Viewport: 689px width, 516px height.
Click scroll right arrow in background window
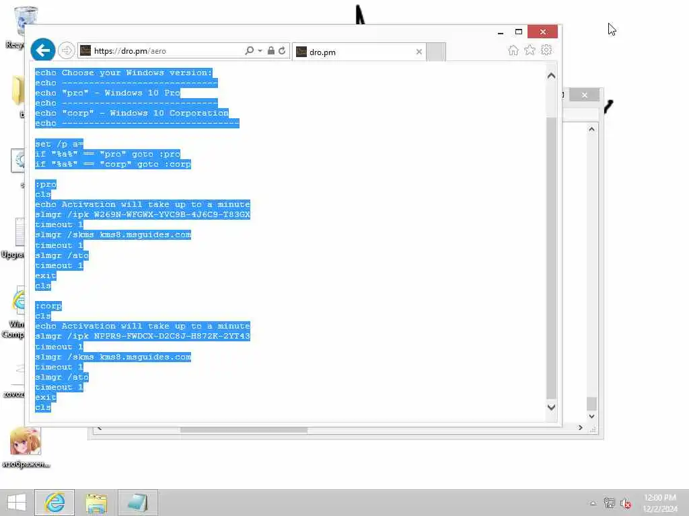pos(581,428)
